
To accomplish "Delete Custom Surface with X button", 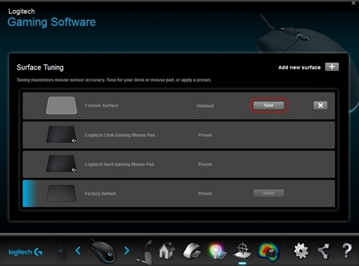I will point(320,105).
